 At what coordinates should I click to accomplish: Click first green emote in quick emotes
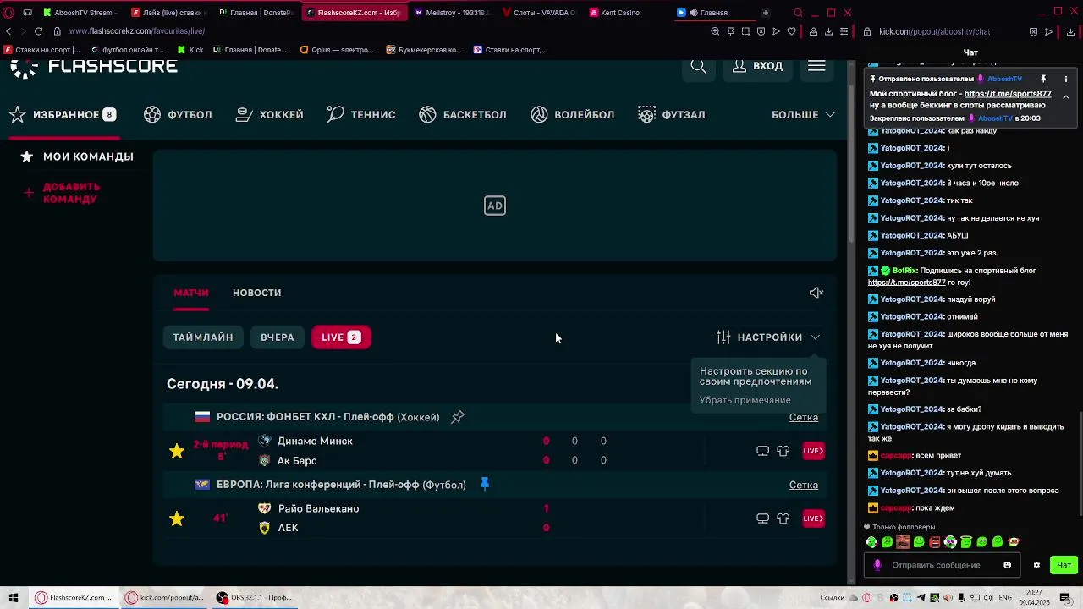point(871,542)
